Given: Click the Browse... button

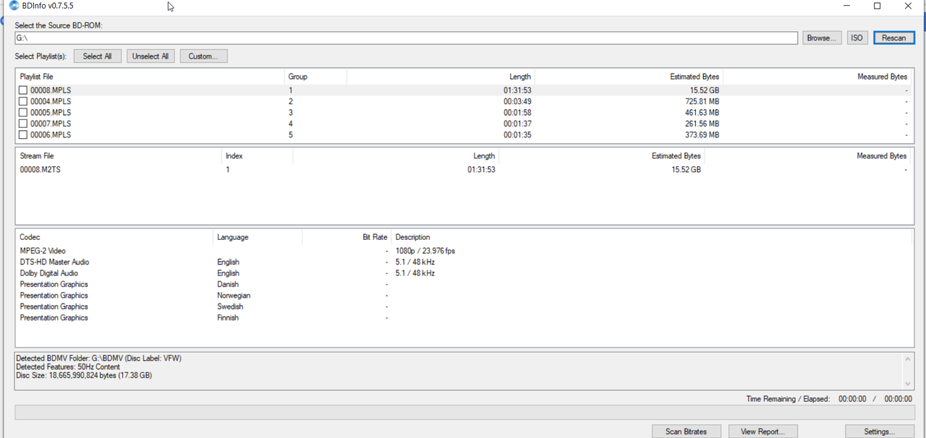Looking at the screenshot, I should 822,38.
